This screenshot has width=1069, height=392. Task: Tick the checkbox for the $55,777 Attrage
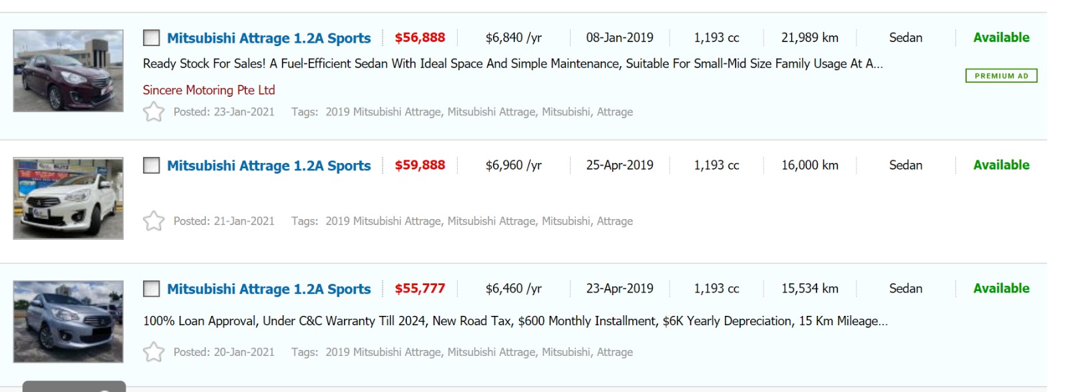coord(152,289)
